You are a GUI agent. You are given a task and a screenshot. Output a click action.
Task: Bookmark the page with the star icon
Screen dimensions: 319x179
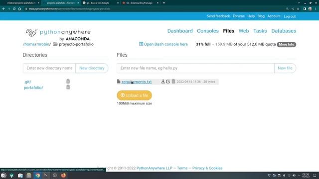click(x=298, y=9)
